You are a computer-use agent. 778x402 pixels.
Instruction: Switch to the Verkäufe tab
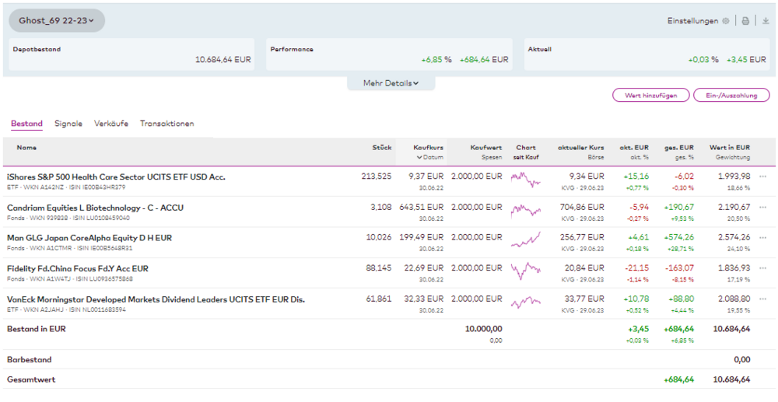pyautogui.click(x=110, y=124)
